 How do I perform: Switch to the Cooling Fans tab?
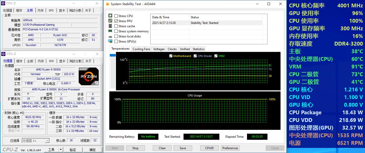[x=141, y=49]
